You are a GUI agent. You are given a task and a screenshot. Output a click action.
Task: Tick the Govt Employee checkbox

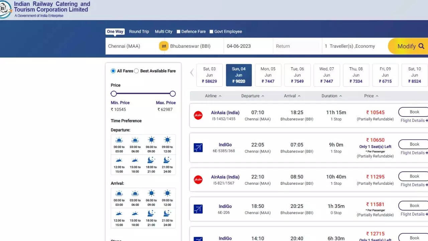pyautogui.click(x=211, y=32)
